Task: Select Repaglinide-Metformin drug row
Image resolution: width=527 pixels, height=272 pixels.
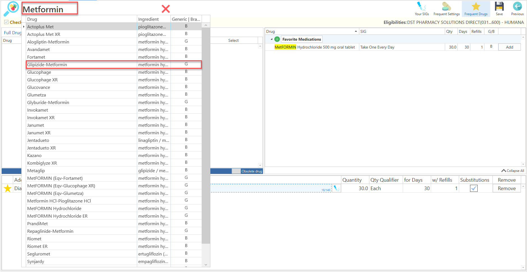Action: point(114,231)
